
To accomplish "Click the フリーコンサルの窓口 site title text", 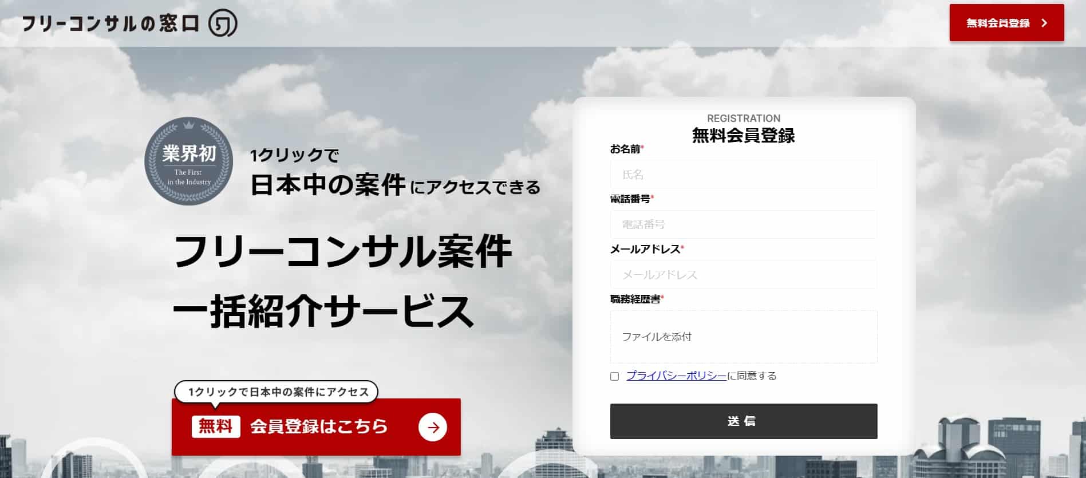I will click(110, 23).
